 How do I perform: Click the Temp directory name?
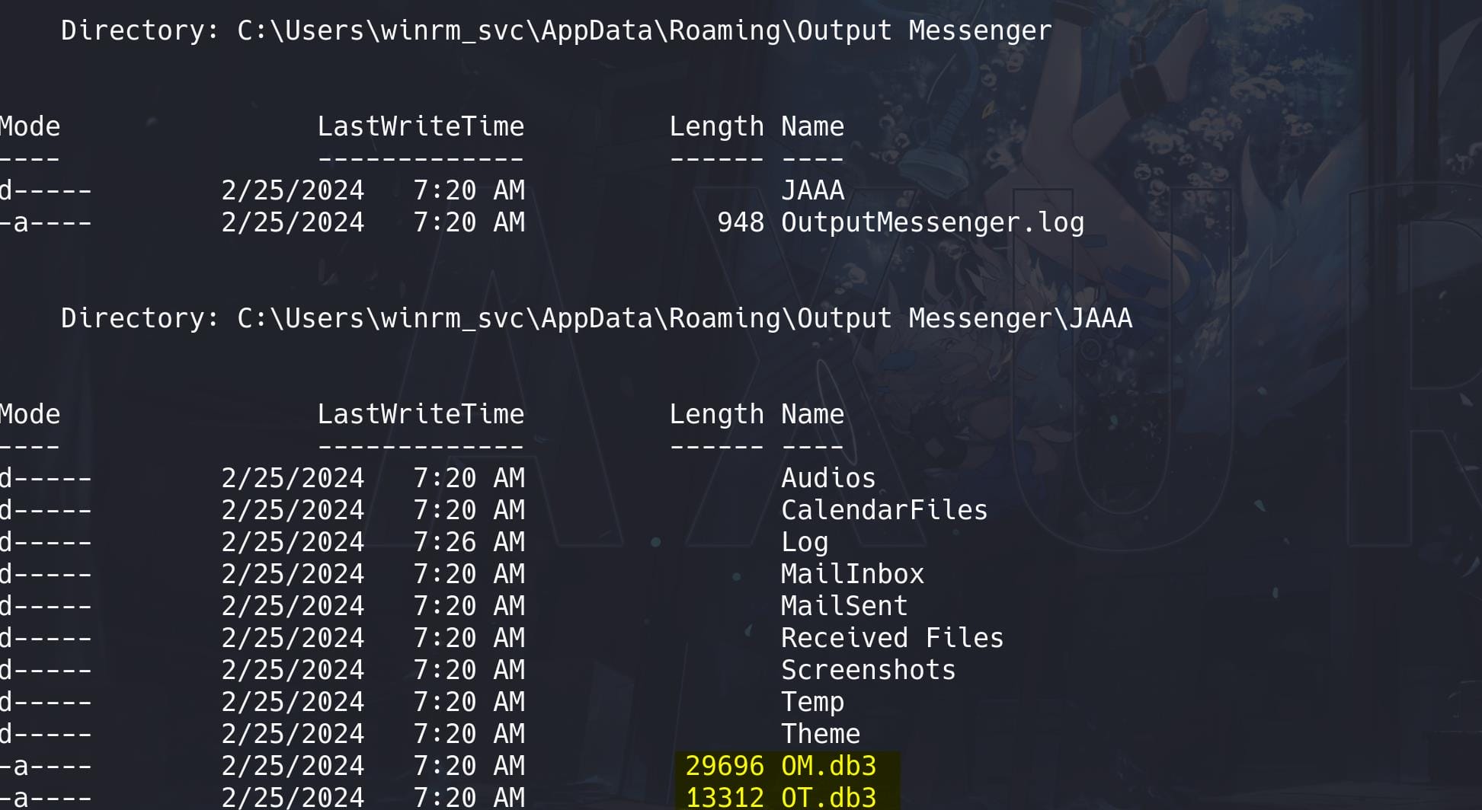point(812,702)
